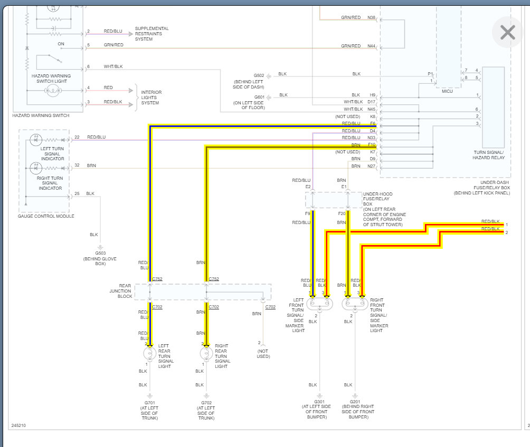Click the diagram number 245210
Screen dimensions: 530x447
[x=18, y=425]
